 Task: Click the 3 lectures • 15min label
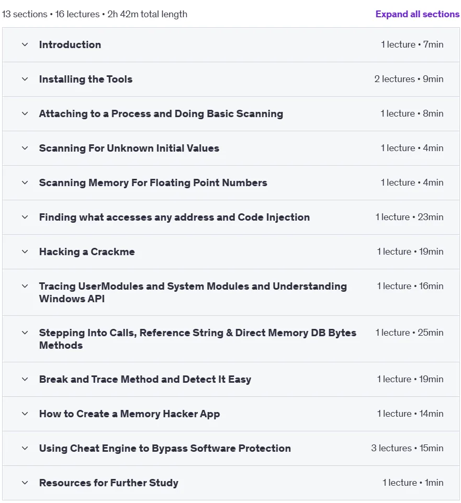coord(407,448)
